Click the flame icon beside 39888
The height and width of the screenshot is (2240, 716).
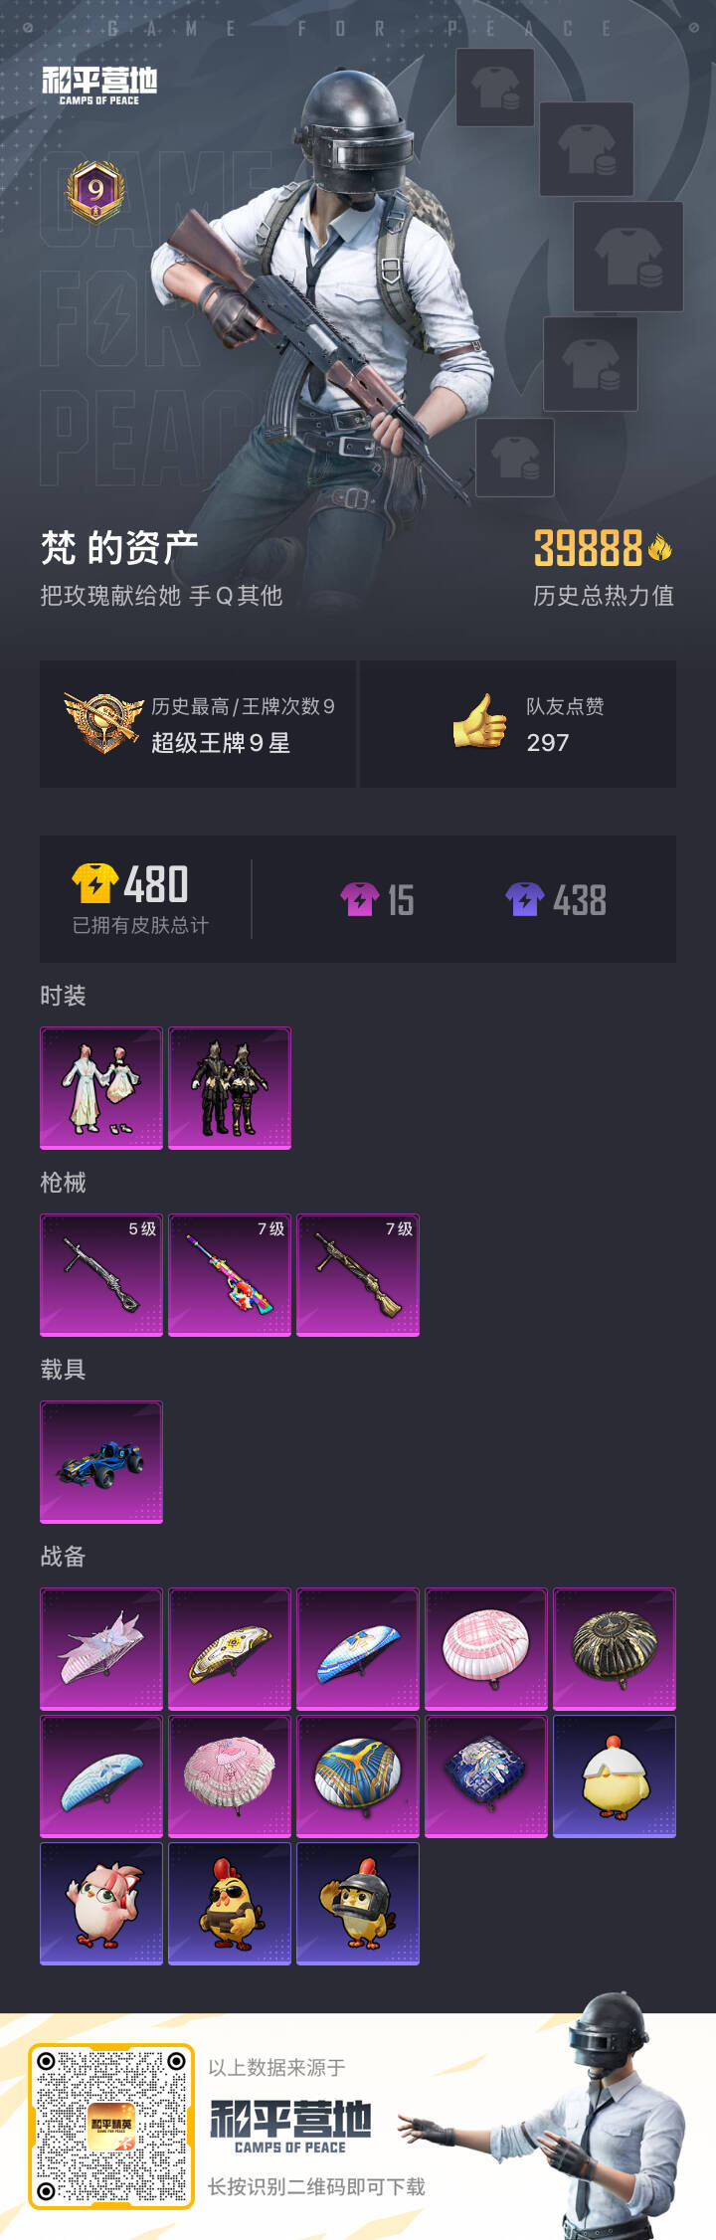tap(659, 547)
